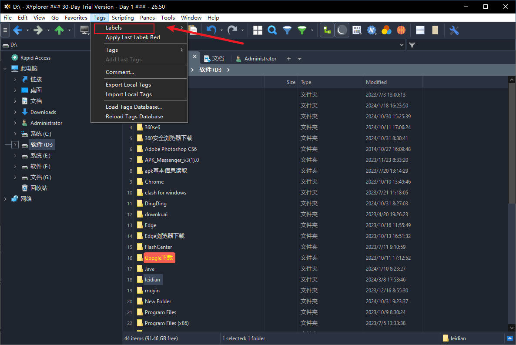Click the Modified column header
This screenshot has height=345, width=516.
coord(376,82)
